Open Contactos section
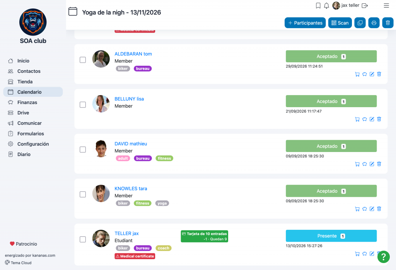396x270 pixels. pos(33,71)
